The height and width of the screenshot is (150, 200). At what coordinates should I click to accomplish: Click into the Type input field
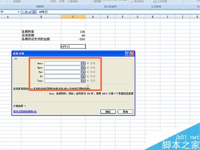point(63,81)
